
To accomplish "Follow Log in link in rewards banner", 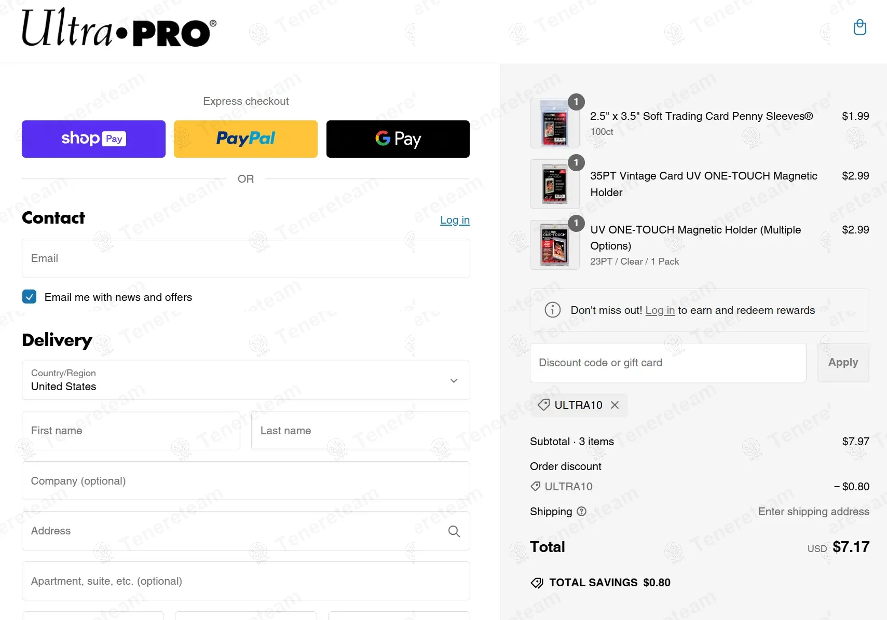I will (660, 310).
